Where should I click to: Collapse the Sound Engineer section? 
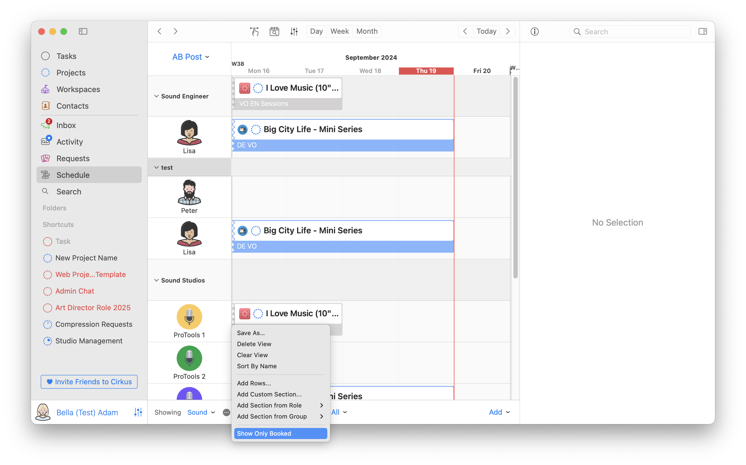[x=156, y=96]
